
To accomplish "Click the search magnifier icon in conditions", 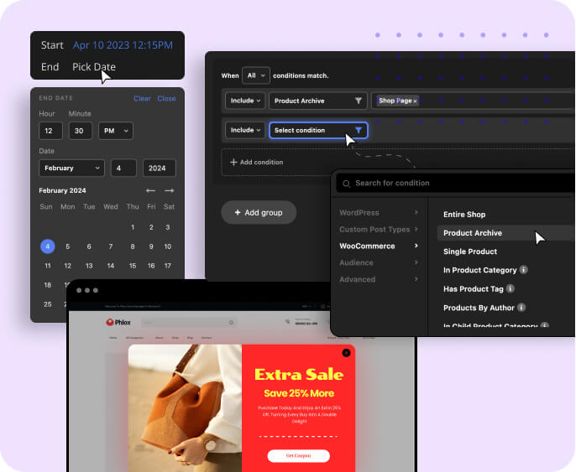I will coord(346,184).
